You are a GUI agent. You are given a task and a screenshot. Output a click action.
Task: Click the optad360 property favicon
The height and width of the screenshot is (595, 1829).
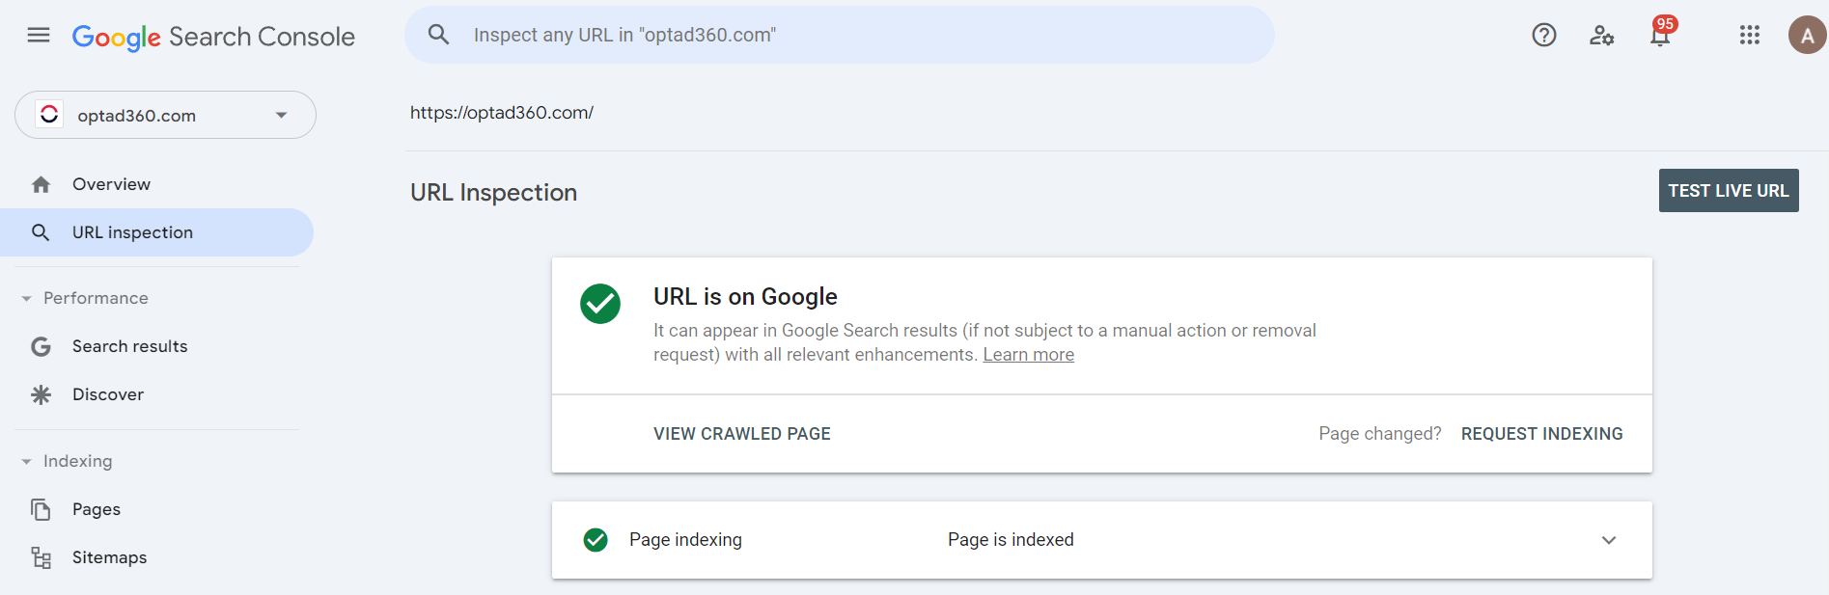tap(49, 115)
